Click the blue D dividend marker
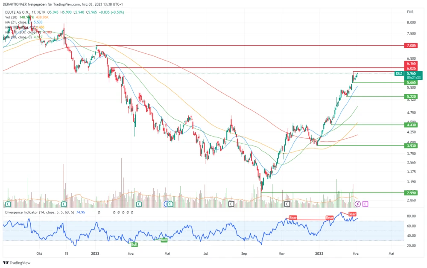427x268 pixels. [167, 204]
